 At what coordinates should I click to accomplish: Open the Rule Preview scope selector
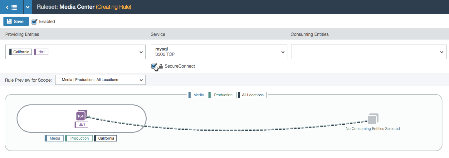click(100, 80)
